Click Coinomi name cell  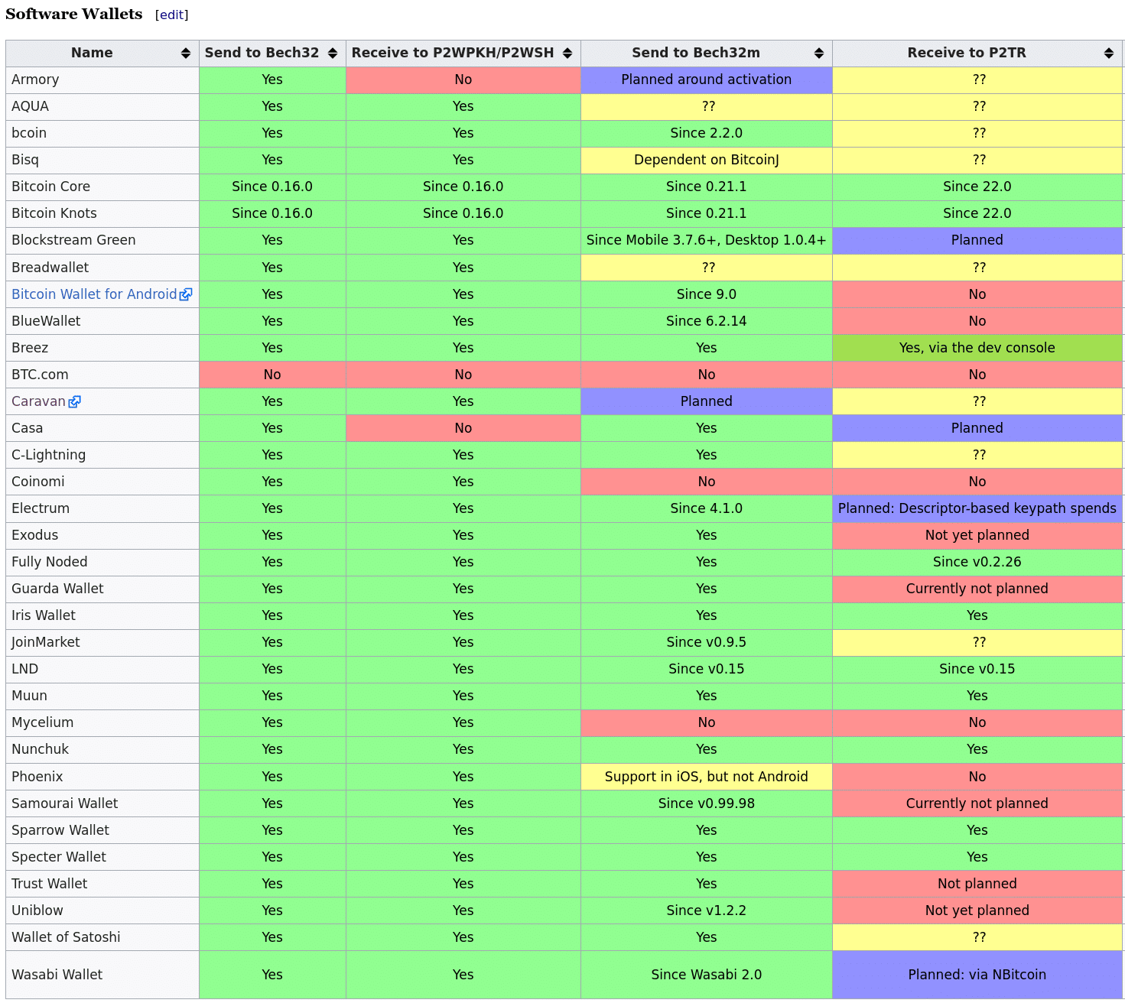[102, 482]
